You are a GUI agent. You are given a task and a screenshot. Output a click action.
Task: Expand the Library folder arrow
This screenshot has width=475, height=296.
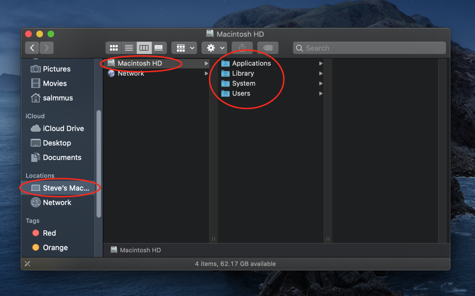321,73
